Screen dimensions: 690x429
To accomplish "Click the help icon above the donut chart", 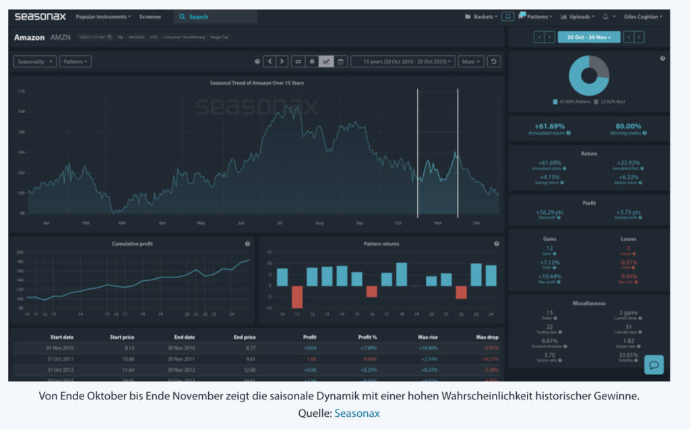I will pyautogui.click(x=662, y=59).
